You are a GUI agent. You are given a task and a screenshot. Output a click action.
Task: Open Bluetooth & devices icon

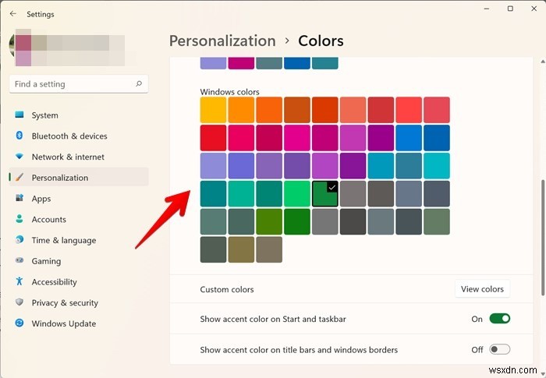click(19, 136)
